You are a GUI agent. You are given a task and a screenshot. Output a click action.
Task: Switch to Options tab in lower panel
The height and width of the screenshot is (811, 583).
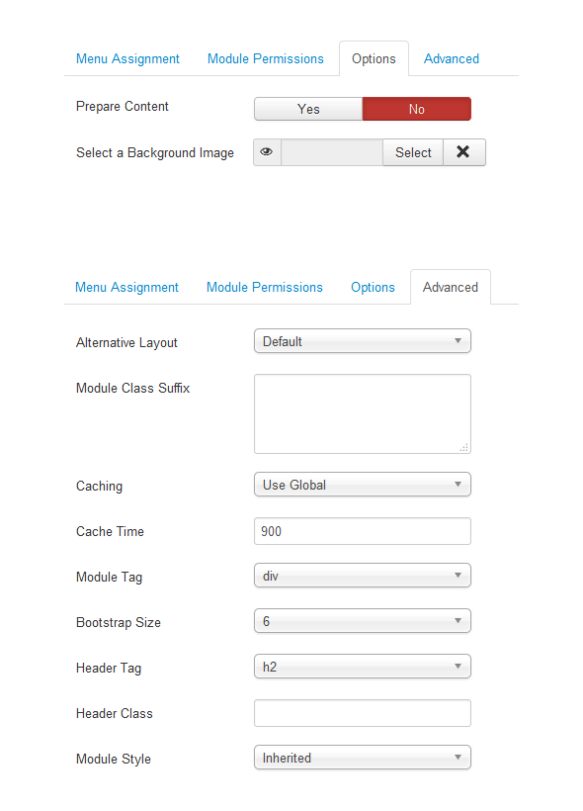pos(373,287)
